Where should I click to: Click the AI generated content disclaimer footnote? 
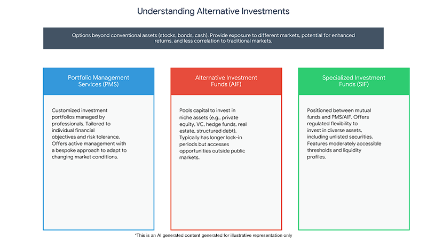[x=213, y=235]
